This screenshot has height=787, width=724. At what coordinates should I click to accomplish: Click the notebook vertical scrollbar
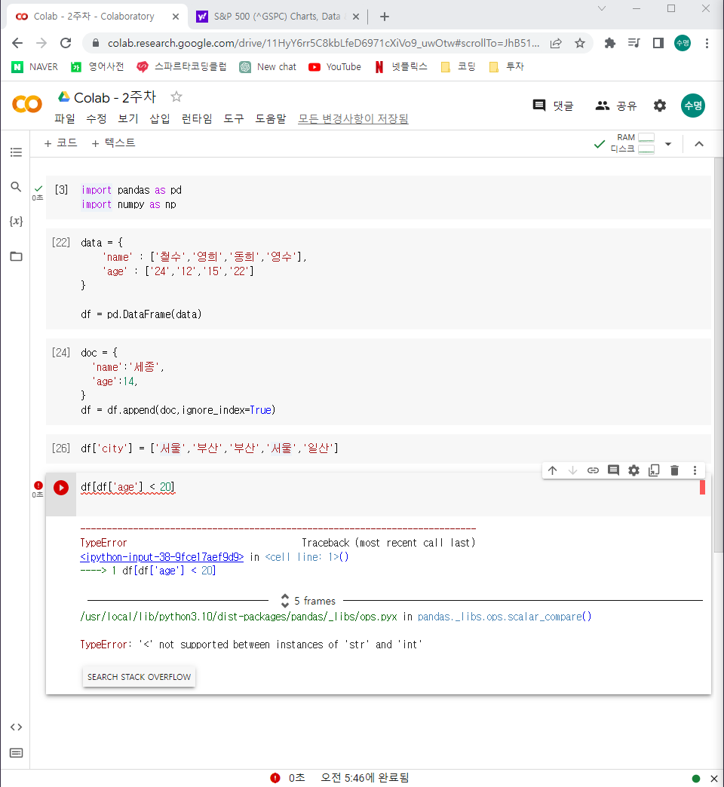click(x=719, y=355)
